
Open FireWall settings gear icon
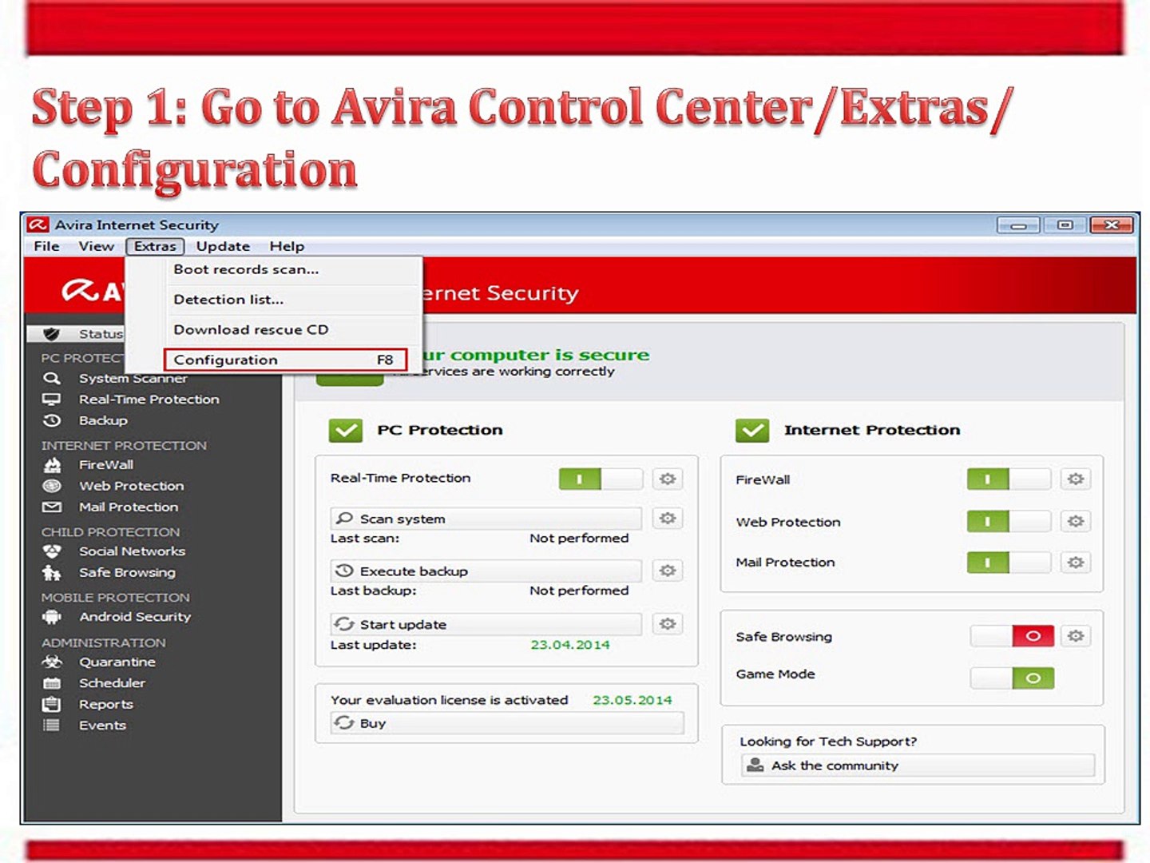tap(1076, 479)
